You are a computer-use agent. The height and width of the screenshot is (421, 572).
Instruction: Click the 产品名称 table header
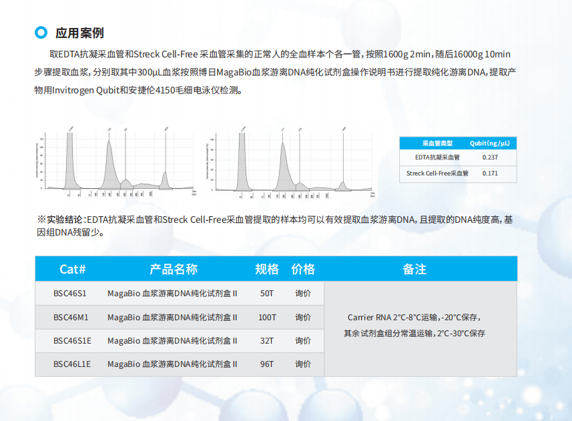[173, 269]
